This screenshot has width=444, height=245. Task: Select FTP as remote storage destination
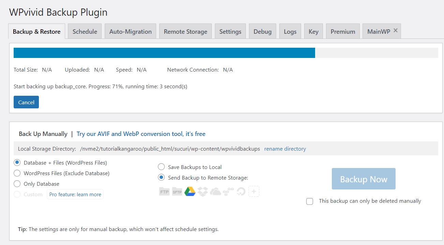tap(164, 192)
